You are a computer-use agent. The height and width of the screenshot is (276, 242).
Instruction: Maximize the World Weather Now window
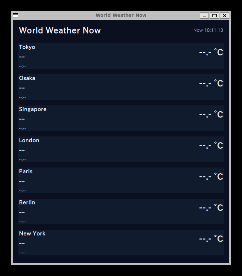[214, 16]
